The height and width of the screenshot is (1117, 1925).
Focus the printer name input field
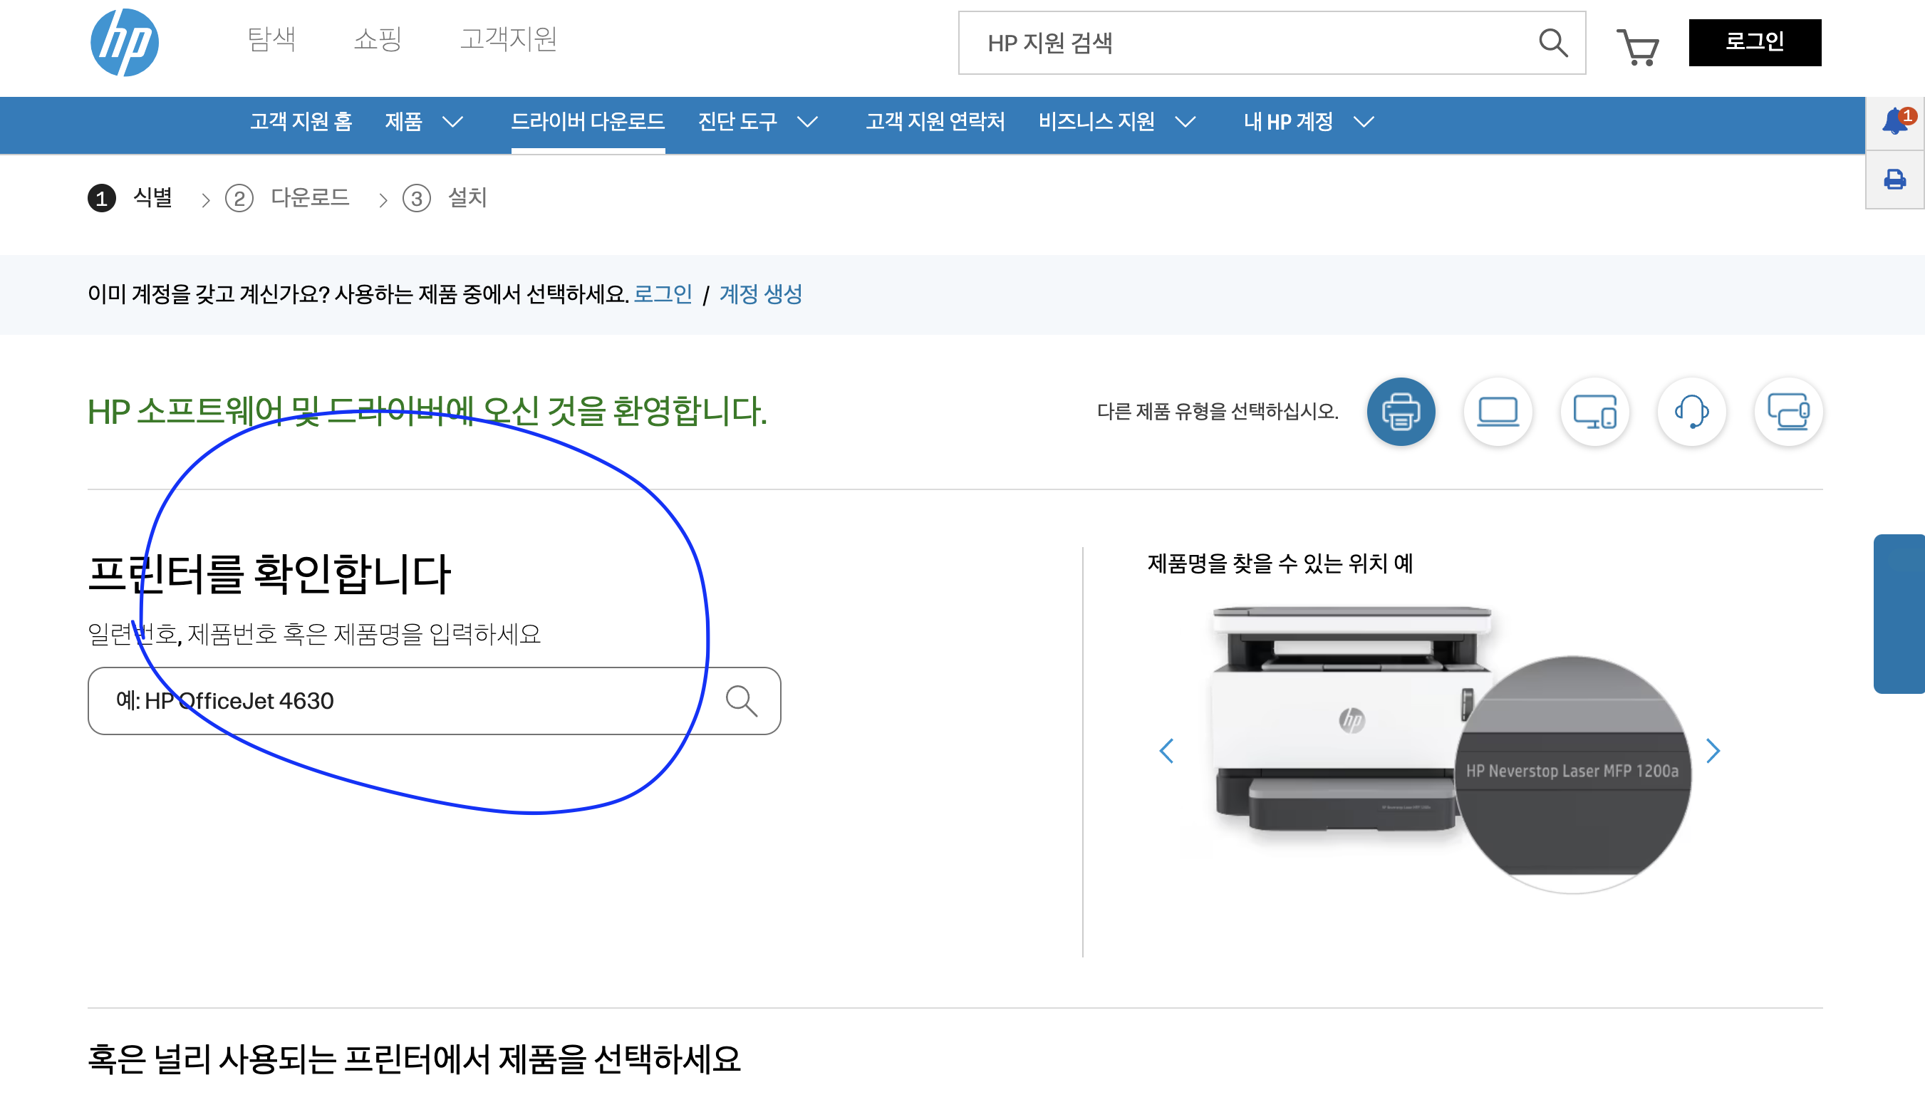(434, 700)
